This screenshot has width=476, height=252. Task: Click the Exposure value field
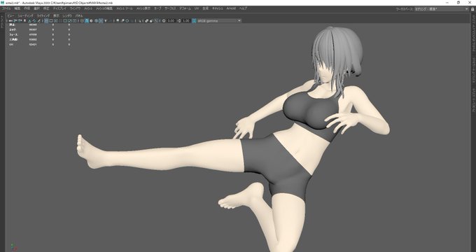point(171,20)
